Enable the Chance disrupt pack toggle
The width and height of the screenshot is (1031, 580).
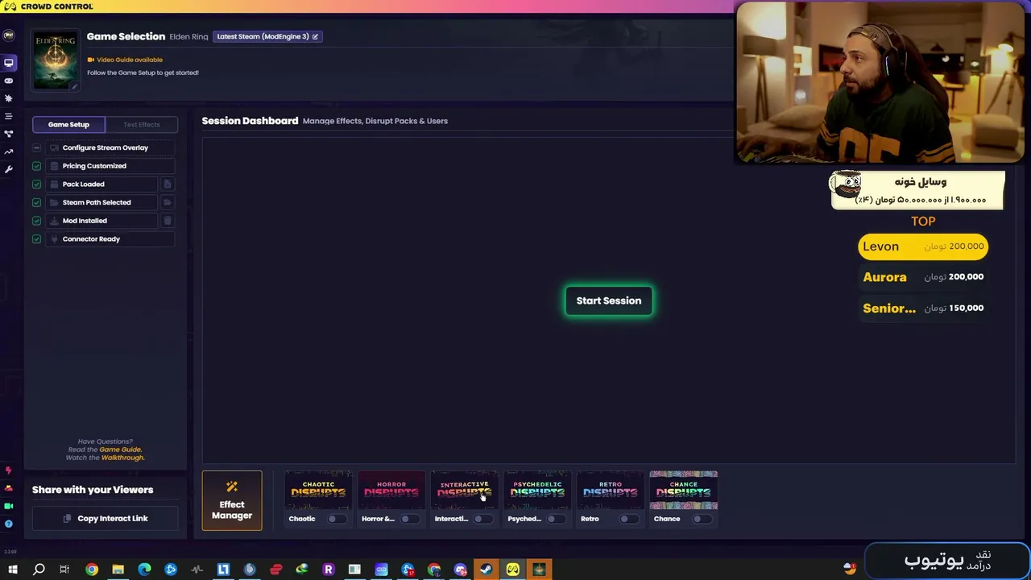[x=701, y=519]
